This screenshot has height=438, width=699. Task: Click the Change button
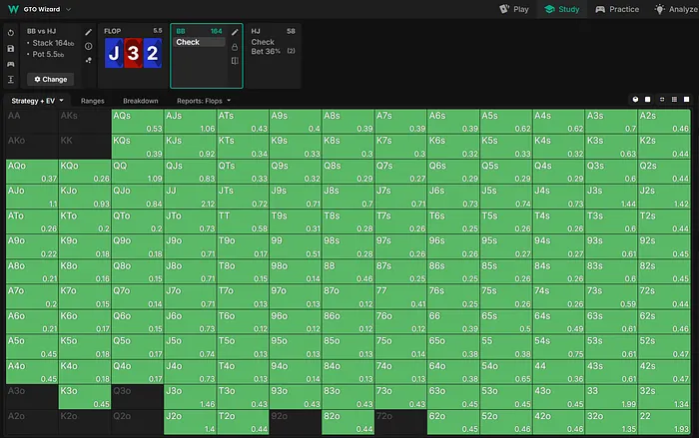point(50,79)
